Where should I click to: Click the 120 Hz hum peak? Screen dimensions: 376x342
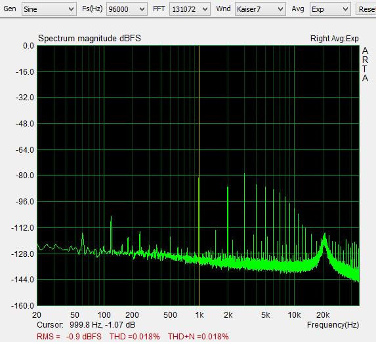(111, 218)
